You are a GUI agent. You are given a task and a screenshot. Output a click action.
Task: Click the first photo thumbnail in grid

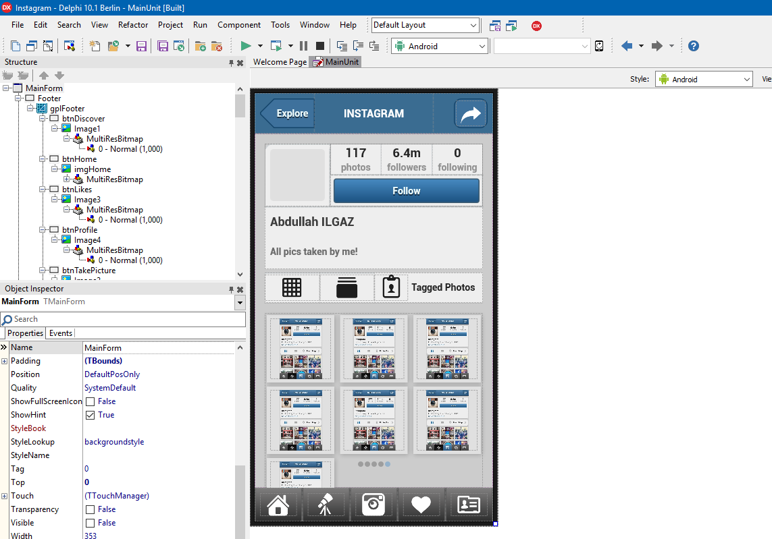click(301, 348)
